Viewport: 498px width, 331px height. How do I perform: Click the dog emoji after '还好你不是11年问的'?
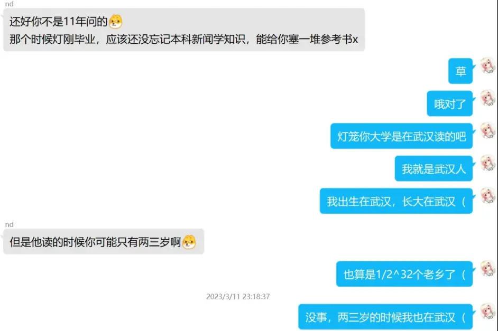click(115, 22)
